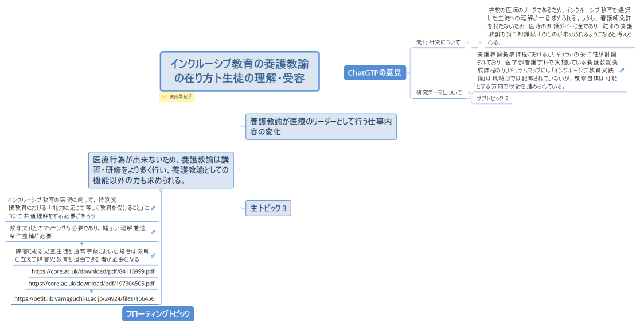This screenshot has width=640, height=326.
Task: Open the core.ac.uk 84116999.pdf link
Action: 93,271
